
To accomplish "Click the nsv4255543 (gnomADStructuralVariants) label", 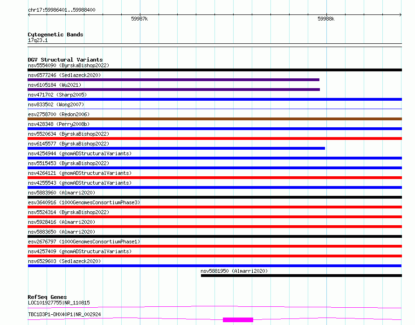I will coord(80,183).
